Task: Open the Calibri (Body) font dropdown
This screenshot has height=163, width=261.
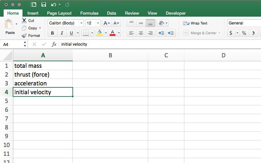Action: (66, 23)
